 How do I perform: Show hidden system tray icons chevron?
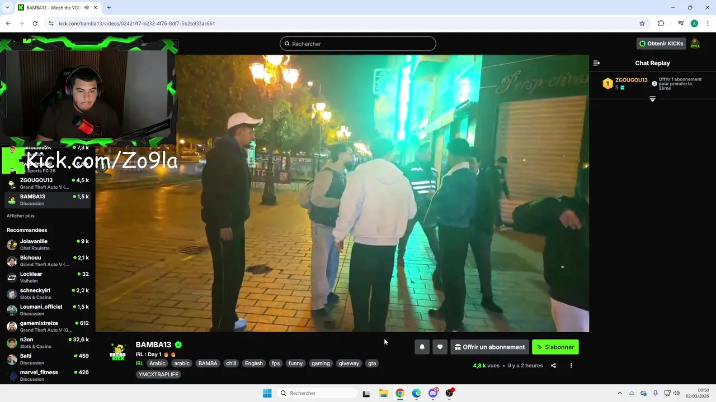[x=619, y=393]
